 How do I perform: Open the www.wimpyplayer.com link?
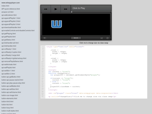(11, 3)
